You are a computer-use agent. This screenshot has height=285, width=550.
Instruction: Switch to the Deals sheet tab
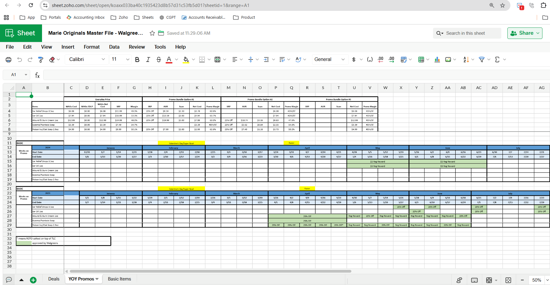tap(54, 279)
